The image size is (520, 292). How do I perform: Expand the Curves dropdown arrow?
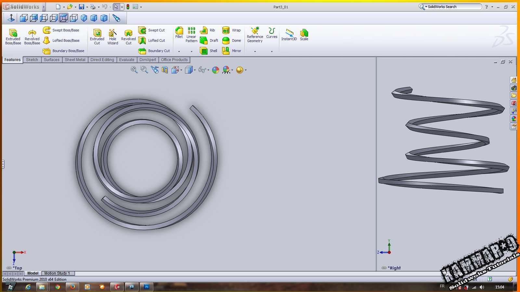272,51
